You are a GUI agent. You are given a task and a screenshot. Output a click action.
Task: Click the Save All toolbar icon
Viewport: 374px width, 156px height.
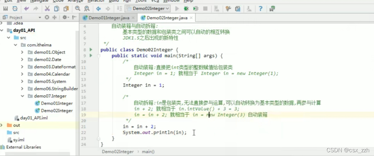pyautogui.click(x=5, y=8)
